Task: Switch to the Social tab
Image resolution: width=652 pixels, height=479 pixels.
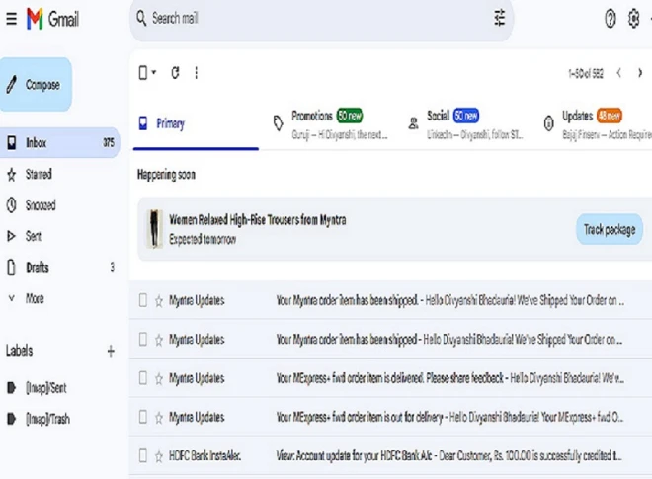Action: click(x=465, y=123)
